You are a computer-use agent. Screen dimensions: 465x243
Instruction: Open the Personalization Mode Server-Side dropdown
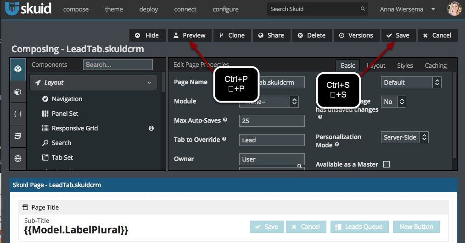tap(404, 137)
